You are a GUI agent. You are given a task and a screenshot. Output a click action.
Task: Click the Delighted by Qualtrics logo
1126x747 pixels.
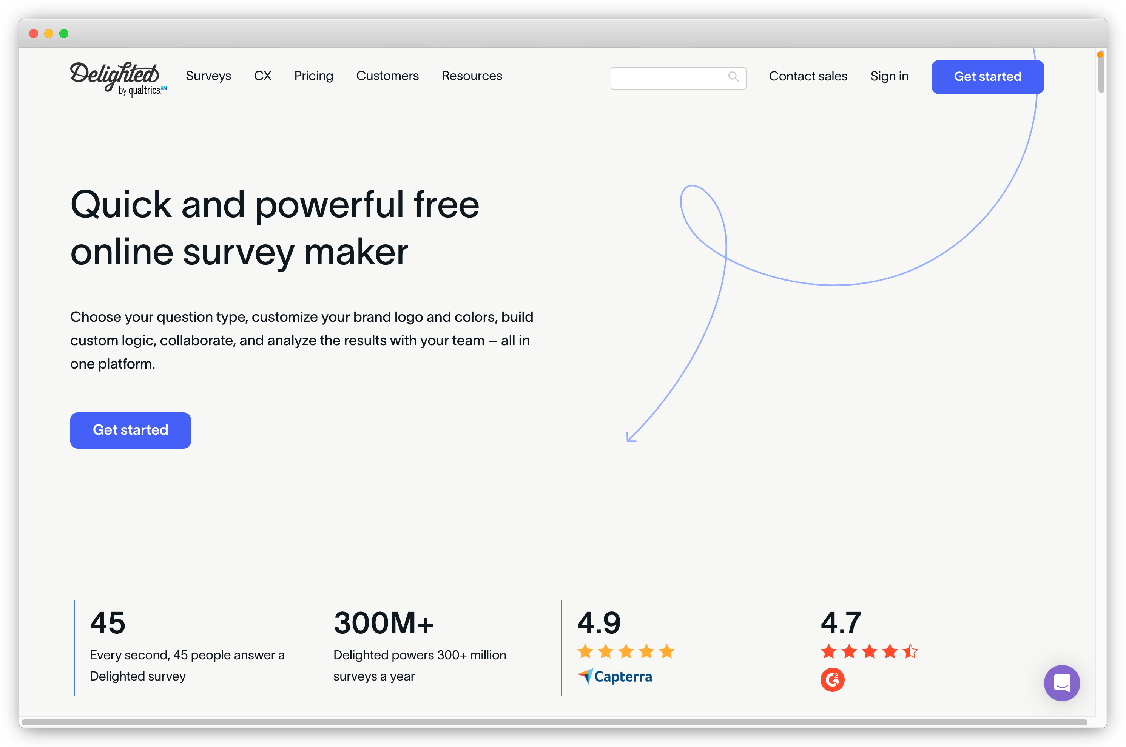click(117, 75)
